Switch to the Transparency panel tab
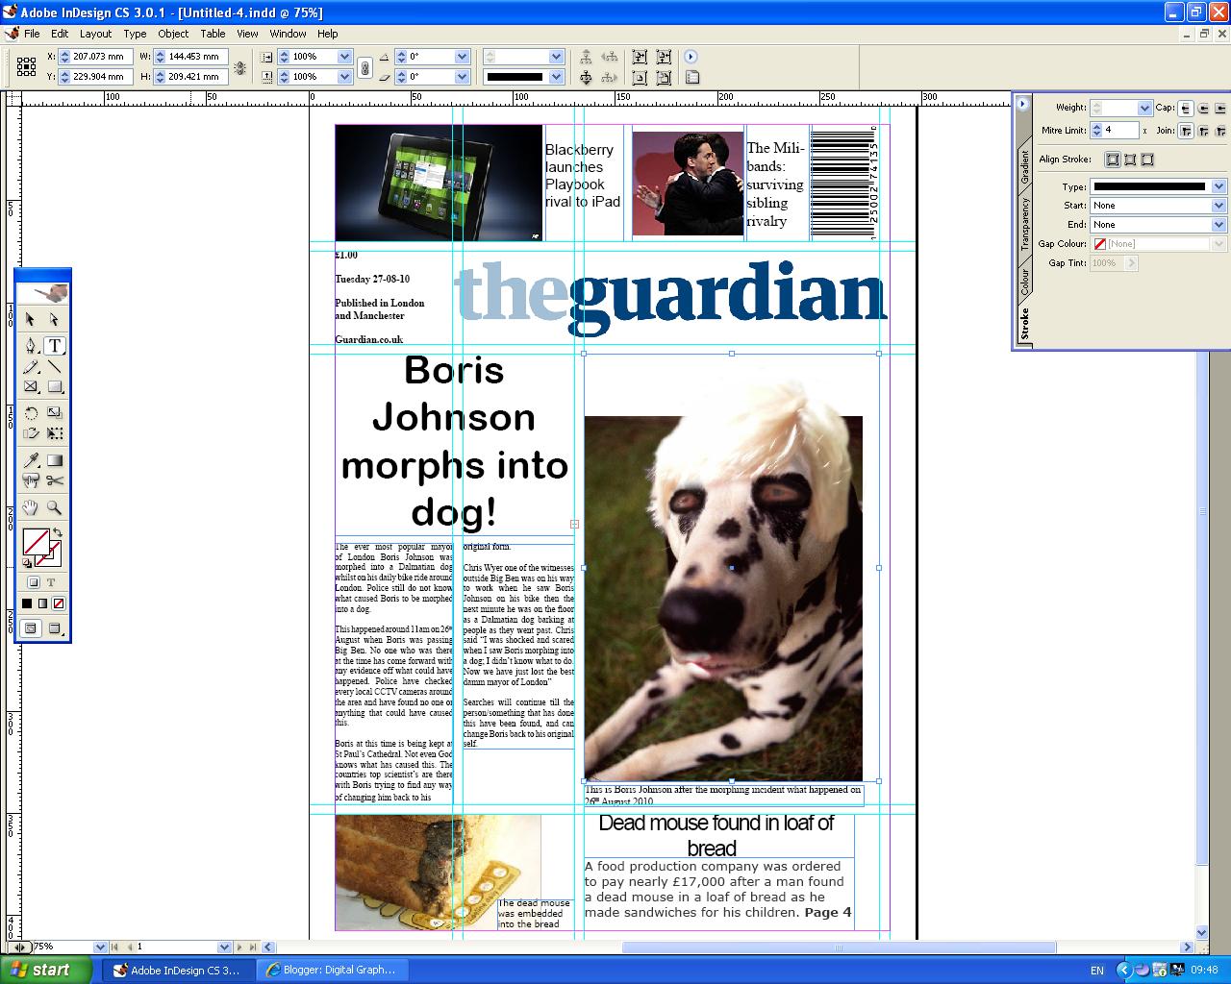Image resolution: width=1231 pixels, height=984 pixels. click(x=1024, y=219)
